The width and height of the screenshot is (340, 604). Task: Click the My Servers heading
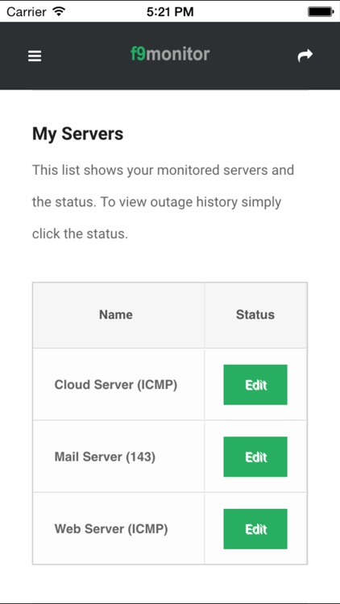[78, 134]
